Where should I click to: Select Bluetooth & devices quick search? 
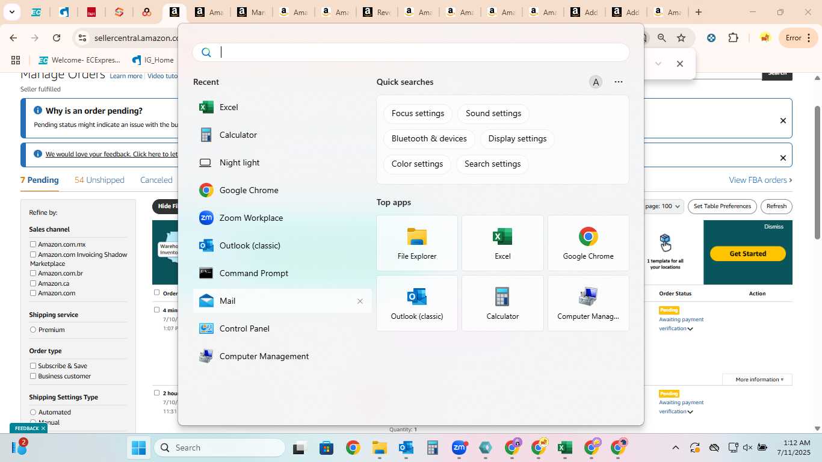pyautogui.click(x=429, y=138)
